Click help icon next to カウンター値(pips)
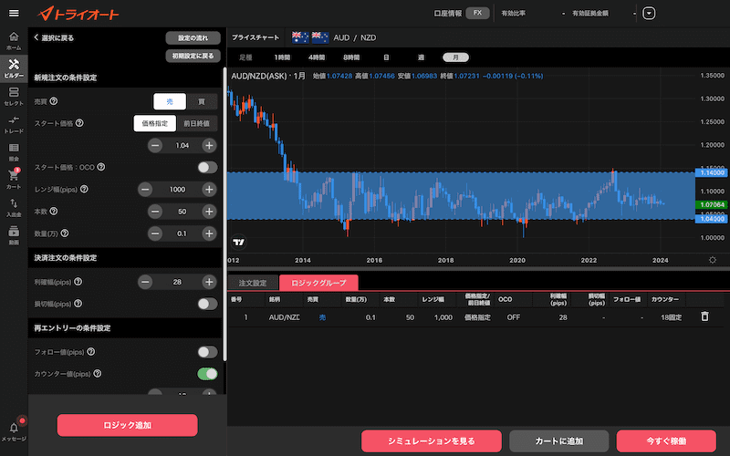The height and width of the screenshot is (456, 730). (98, 373)
